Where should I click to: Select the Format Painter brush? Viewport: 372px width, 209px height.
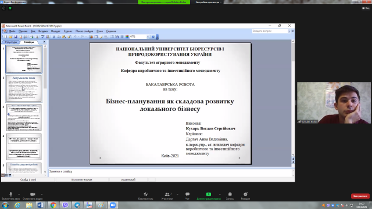(69, 37)
